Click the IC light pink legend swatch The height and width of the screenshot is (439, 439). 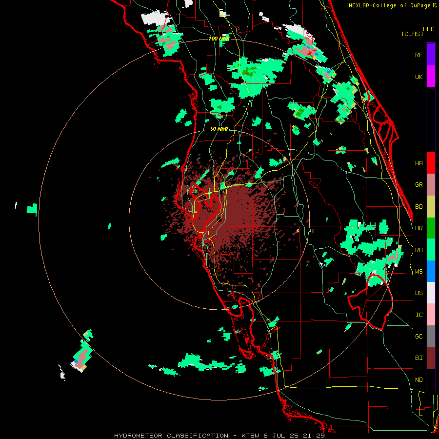pos(431,315)
